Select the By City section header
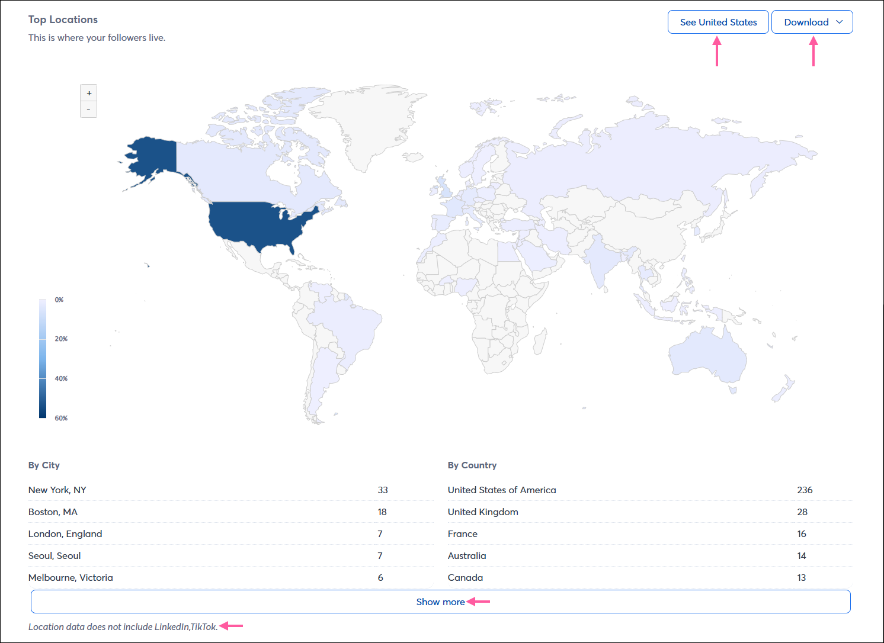Image resolution: width=884 pixels, height=643 pixels. [x=44, y=465]
